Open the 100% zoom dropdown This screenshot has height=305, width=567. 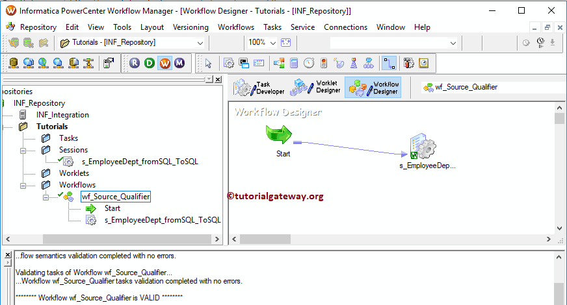point(273,43)
